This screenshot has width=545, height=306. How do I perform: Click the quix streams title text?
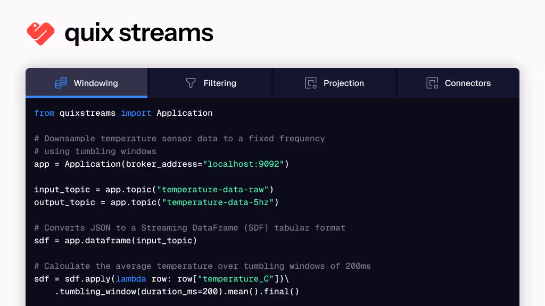pyautogui.click(x=139, y=33)
